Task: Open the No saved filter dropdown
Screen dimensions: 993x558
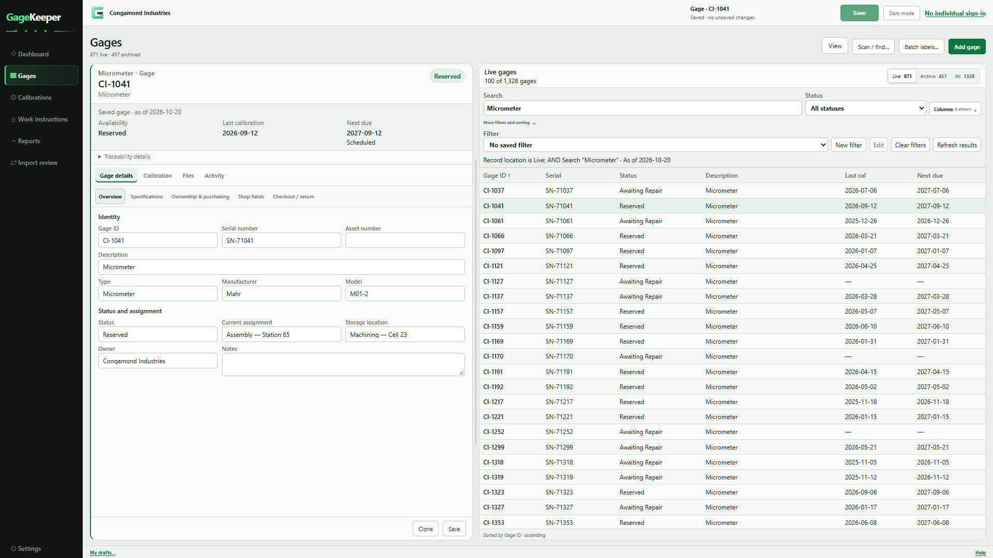Action: click(655, 145)
